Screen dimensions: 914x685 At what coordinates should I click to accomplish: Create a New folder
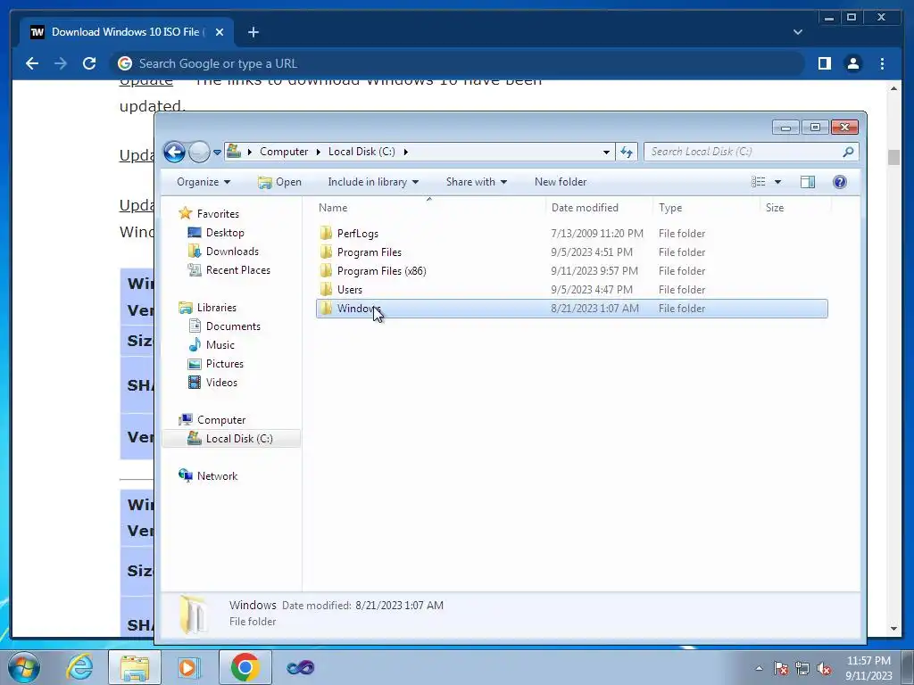[x=561, y=182]
